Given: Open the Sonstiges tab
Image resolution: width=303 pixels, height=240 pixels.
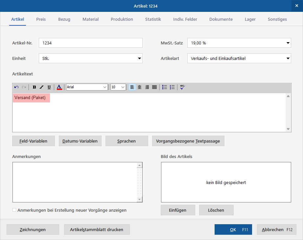Looking at the screenshot, I should tap(277, 19).
